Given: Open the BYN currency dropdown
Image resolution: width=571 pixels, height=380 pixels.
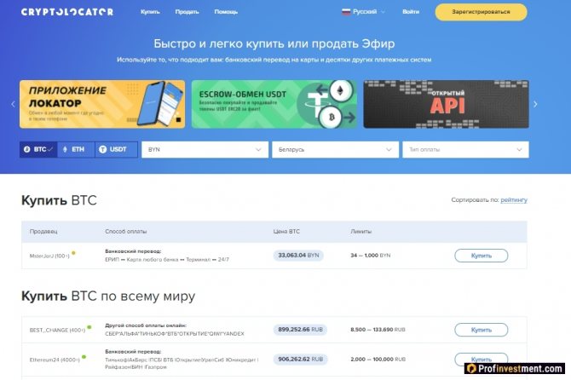Looking at the screenshot, I should [205, 150].
